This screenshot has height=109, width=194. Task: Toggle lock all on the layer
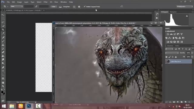(176, 57)
